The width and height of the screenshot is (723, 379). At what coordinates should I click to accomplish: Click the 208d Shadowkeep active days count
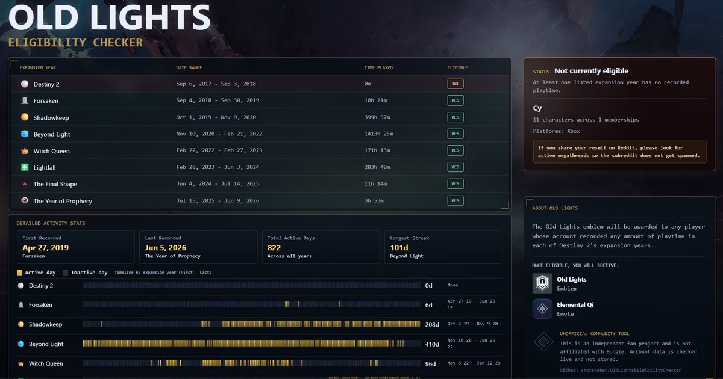pyautogui.click(x=432, y=324)
